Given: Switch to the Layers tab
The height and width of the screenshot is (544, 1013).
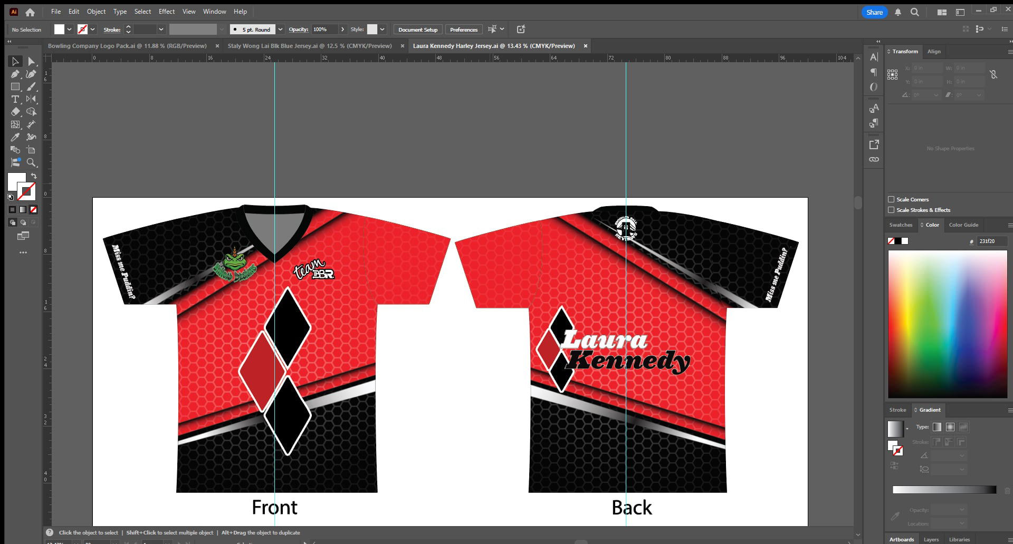Looking at the screenshot, I should (931, 539).
